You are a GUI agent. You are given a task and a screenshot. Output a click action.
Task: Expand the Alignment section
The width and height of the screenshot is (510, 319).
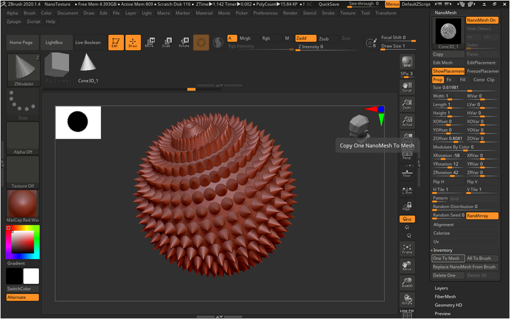tap(444, 224)
